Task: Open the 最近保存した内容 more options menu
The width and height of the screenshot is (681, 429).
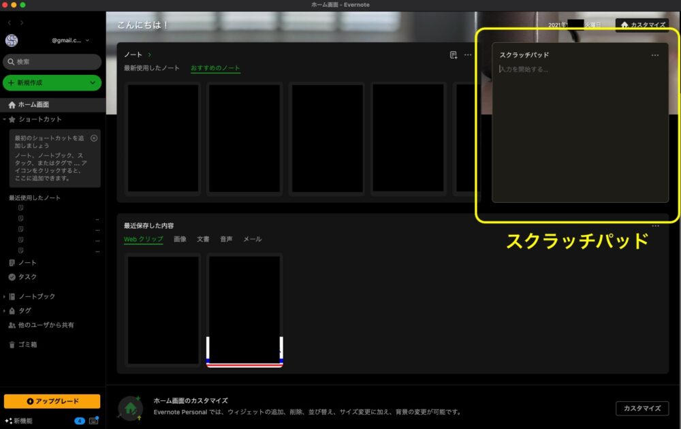Action: click(x=655, y=226)
